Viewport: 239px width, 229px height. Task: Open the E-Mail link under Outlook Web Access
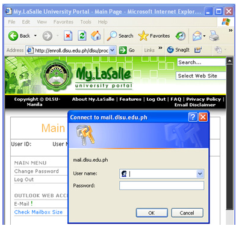(22, 204)
